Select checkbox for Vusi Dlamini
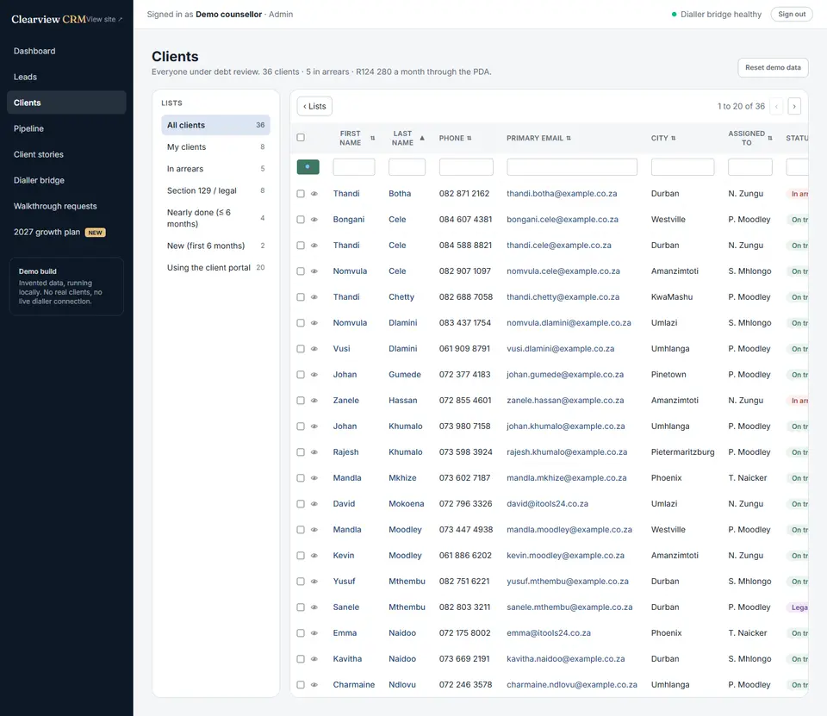Viewport: 827px width, 716px height. click(301, 349)
